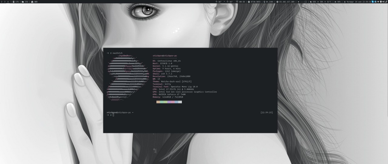Switch to workspace 2 in the top bar
The height and width of the screenshot is (164, 388).
(x=1, y=2)
